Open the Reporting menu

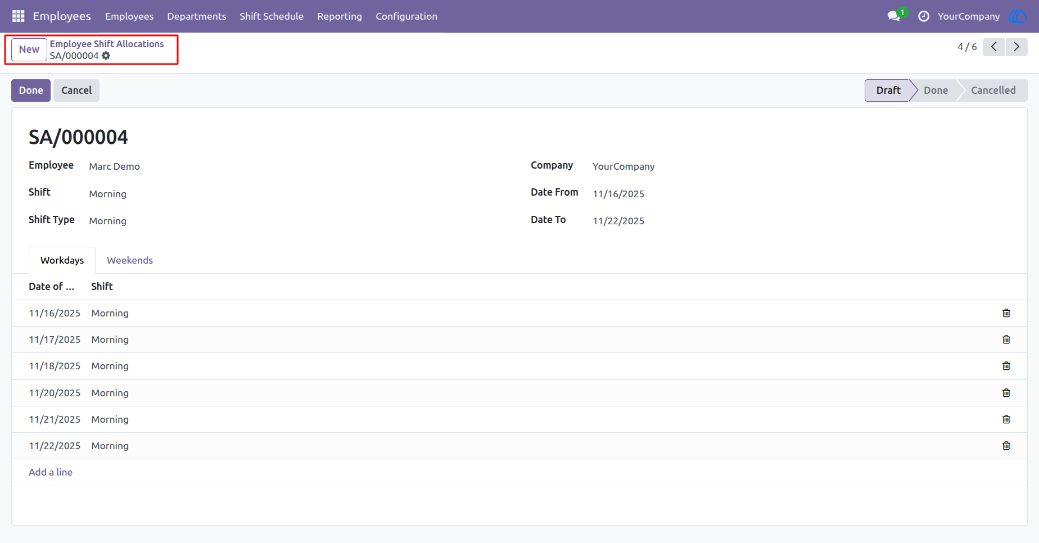[340, 16]
